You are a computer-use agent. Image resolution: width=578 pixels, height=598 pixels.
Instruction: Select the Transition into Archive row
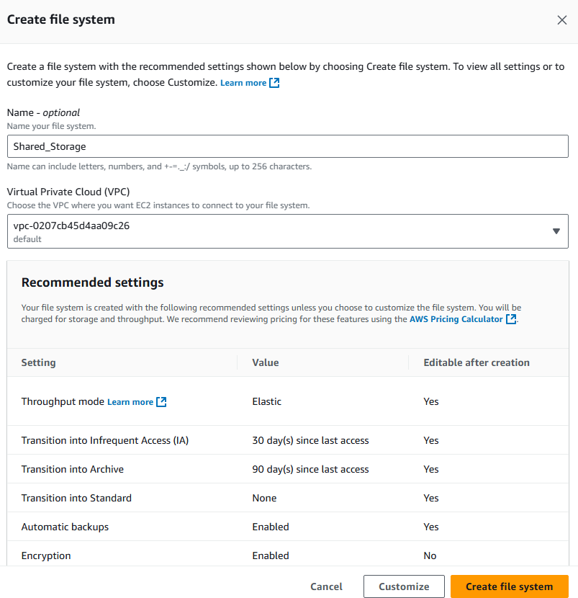pyautogui.click(x=288, y=469)
